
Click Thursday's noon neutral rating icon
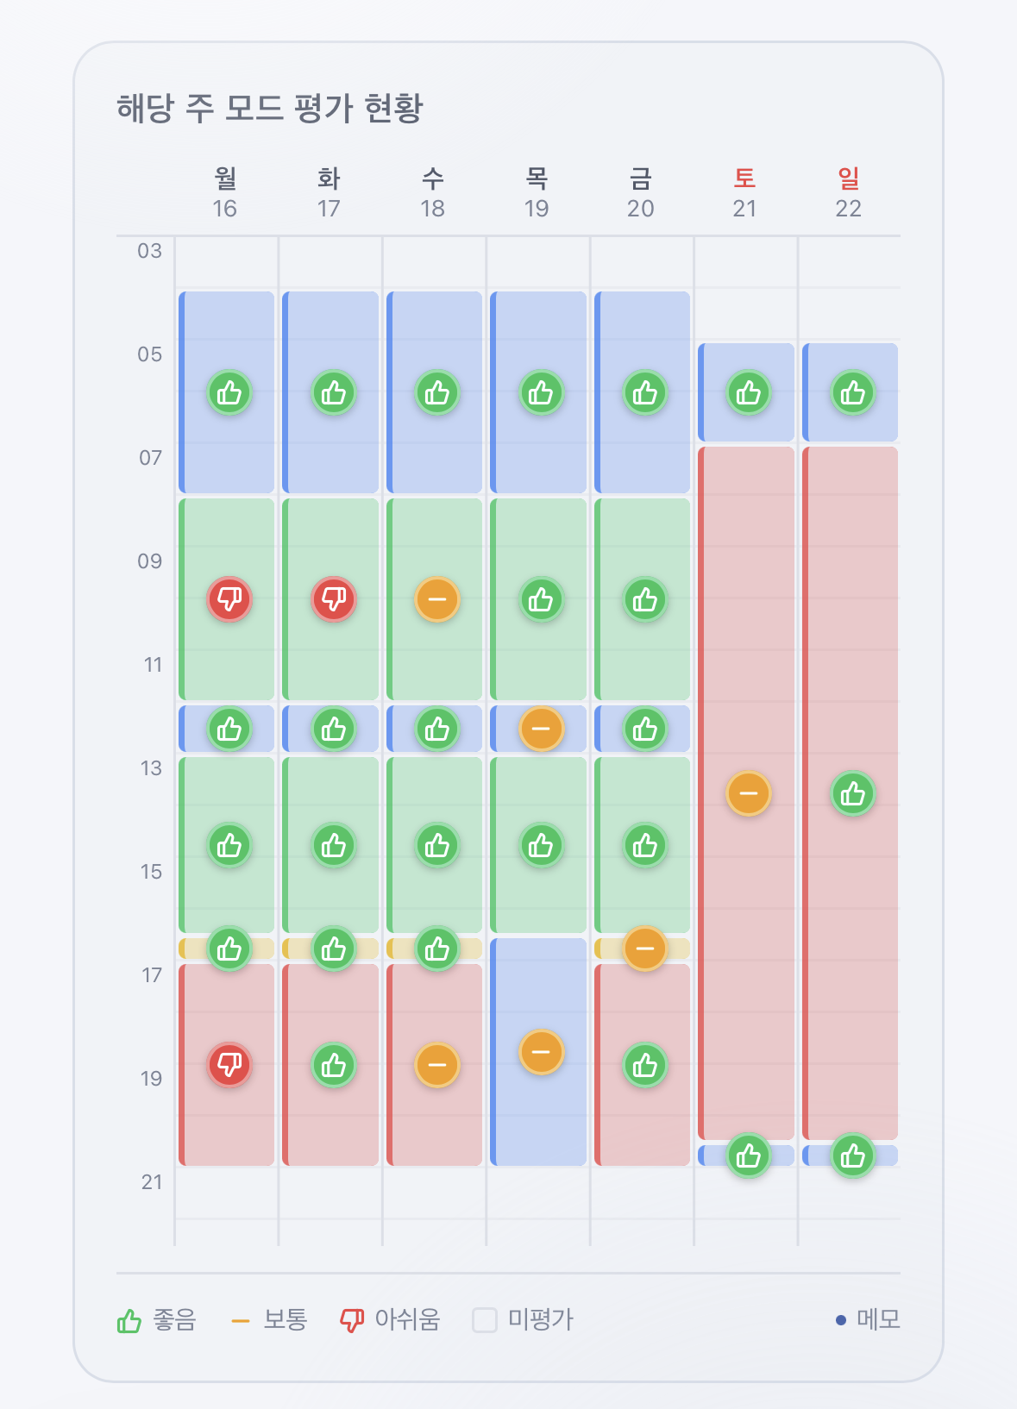[x=542, y=729]
